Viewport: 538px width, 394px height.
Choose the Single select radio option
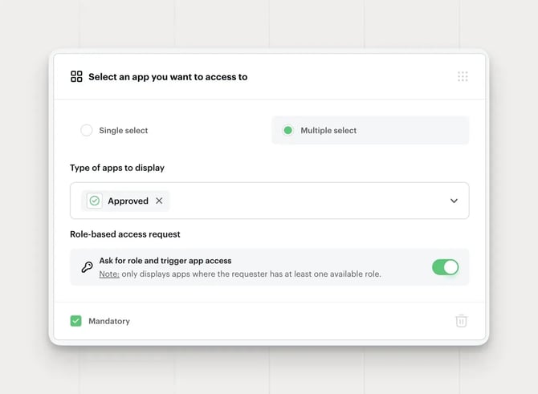[x=87, y=130]
